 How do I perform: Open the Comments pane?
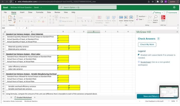point(172,13)
